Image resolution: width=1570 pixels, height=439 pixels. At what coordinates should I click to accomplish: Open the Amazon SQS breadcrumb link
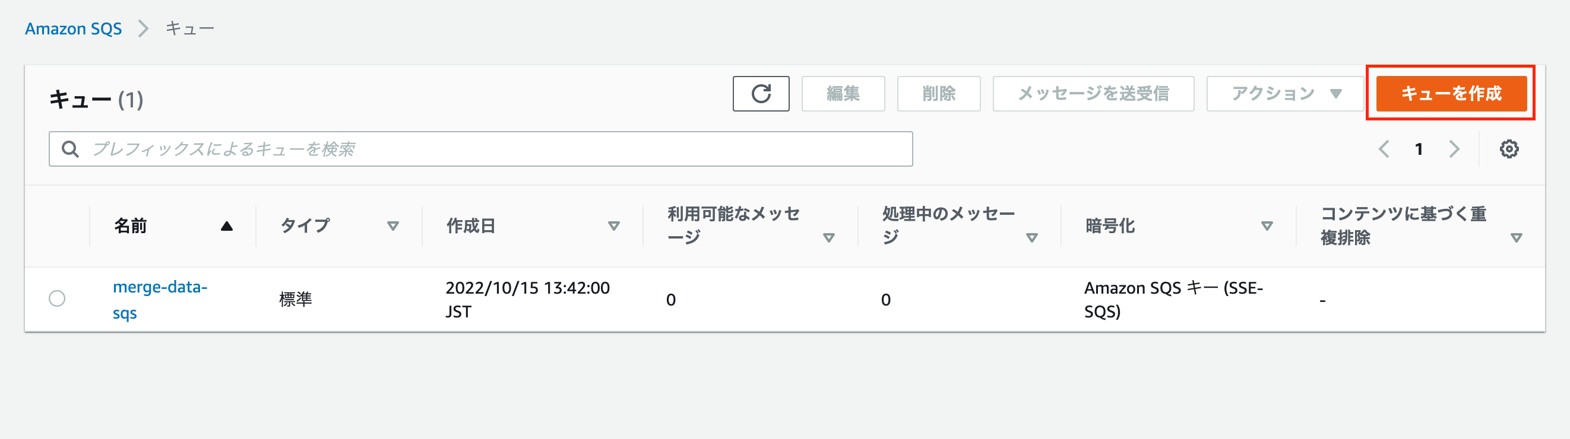pos(73,28)
